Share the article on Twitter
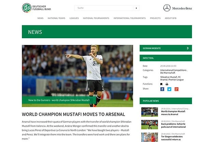Viewport: 201px width, 142px height. click(x=169, y=89)
